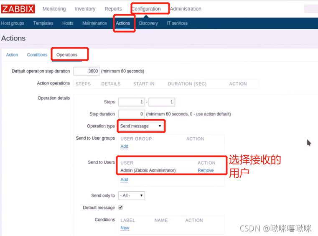Click the DURATION (SEC) column header
Viewport: 318px width, 236px height.
(x=187, y=84)
